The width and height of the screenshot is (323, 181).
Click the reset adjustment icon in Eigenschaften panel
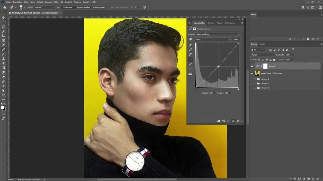[x=228, y=121]
